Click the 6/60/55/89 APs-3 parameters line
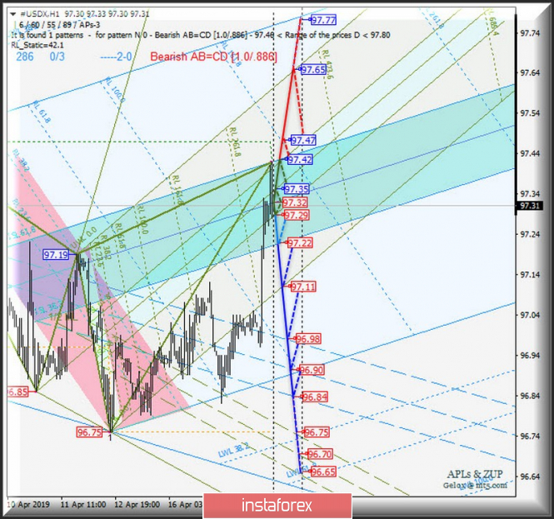Viewport: 554px width, 519px height. (x=59, y=25)
